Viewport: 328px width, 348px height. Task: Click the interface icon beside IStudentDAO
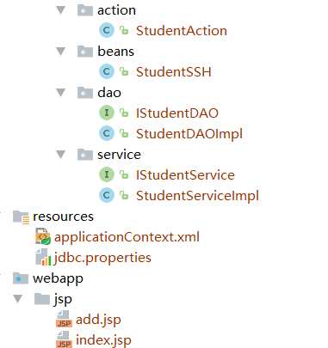coord(107,113)
